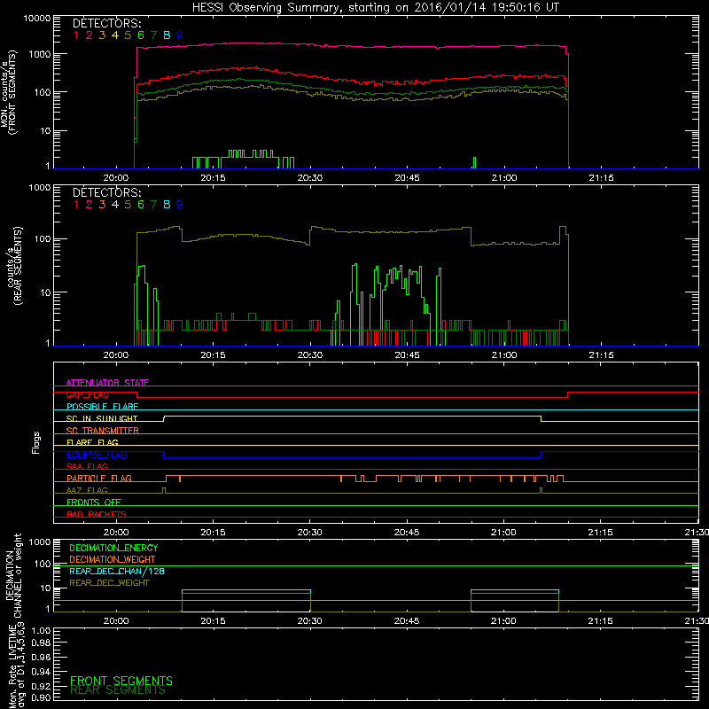The image size is (709, 709).
Task: Select detector 6 in the front segments legend
Action: 141,35
